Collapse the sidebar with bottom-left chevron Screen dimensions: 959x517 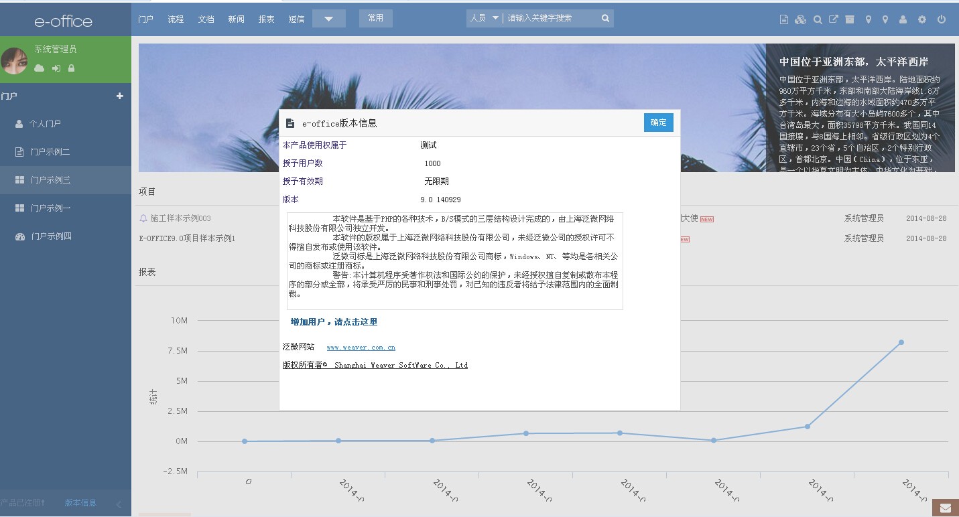click(119, 504)
